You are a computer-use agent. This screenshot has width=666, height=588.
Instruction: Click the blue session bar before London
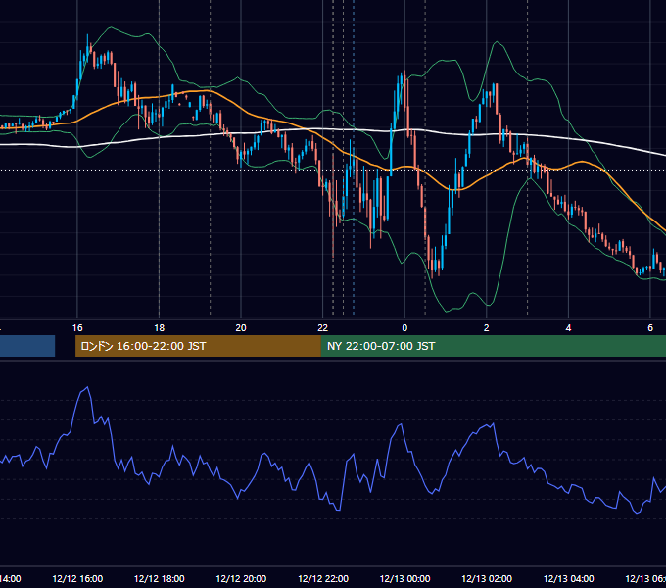[27, 346]
